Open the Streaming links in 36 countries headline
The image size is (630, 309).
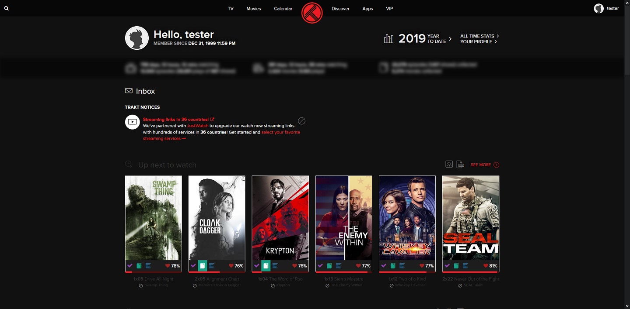click(x=178, y=119)
